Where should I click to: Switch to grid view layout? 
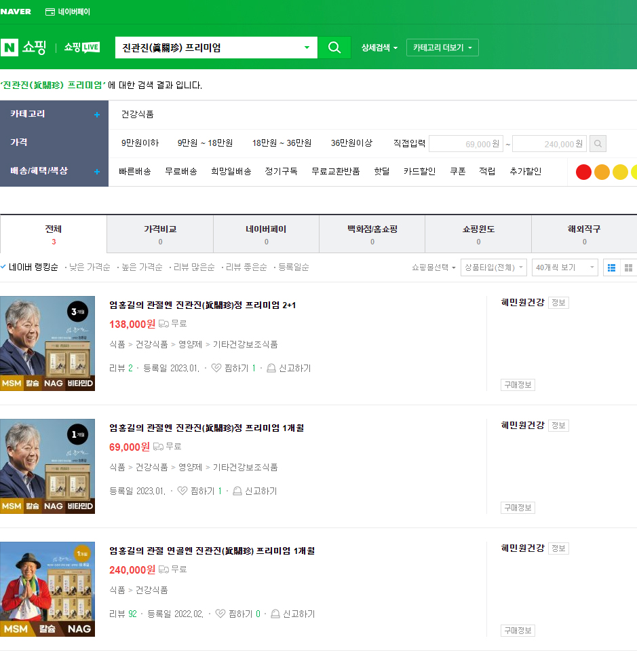(x=628, y=267)
